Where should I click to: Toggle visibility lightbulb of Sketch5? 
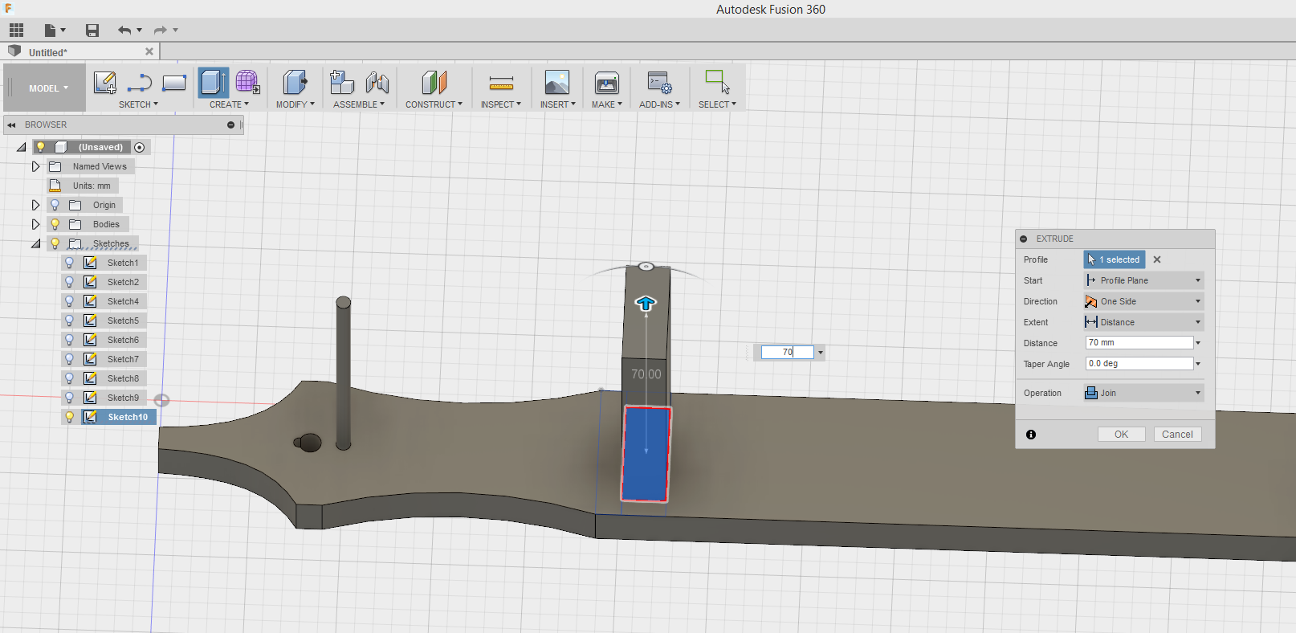coord(69,321)
